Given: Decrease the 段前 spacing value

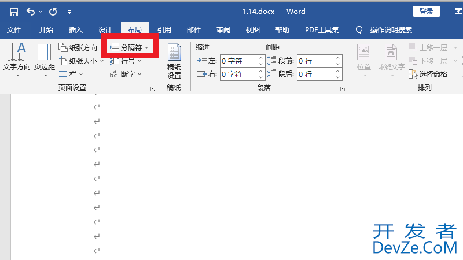Looking at the screenshot, I should click(337, 64).
